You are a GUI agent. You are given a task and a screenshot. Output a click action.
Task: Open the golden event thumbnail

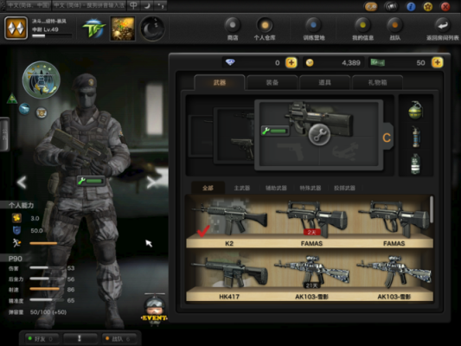pyautogui.click(x=123, y=29)
